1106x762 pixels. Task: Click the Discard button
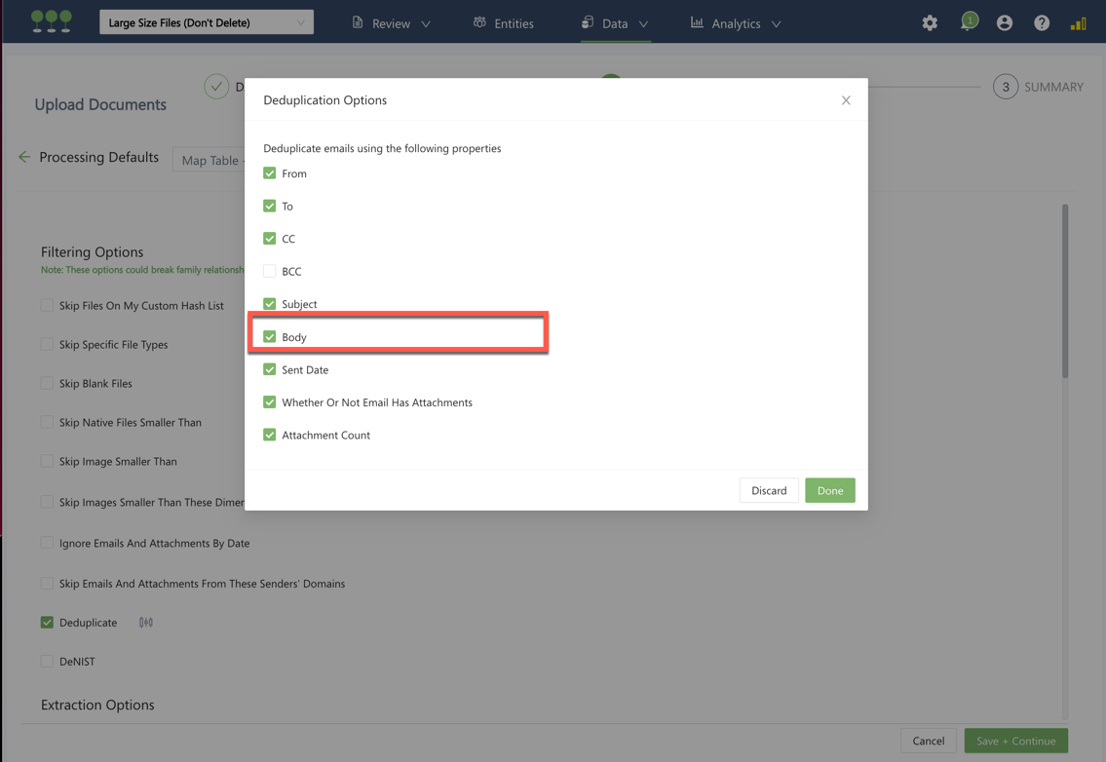(x=769, y=491)
